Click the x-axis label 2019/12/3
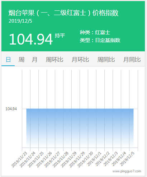 coord(111,159)
